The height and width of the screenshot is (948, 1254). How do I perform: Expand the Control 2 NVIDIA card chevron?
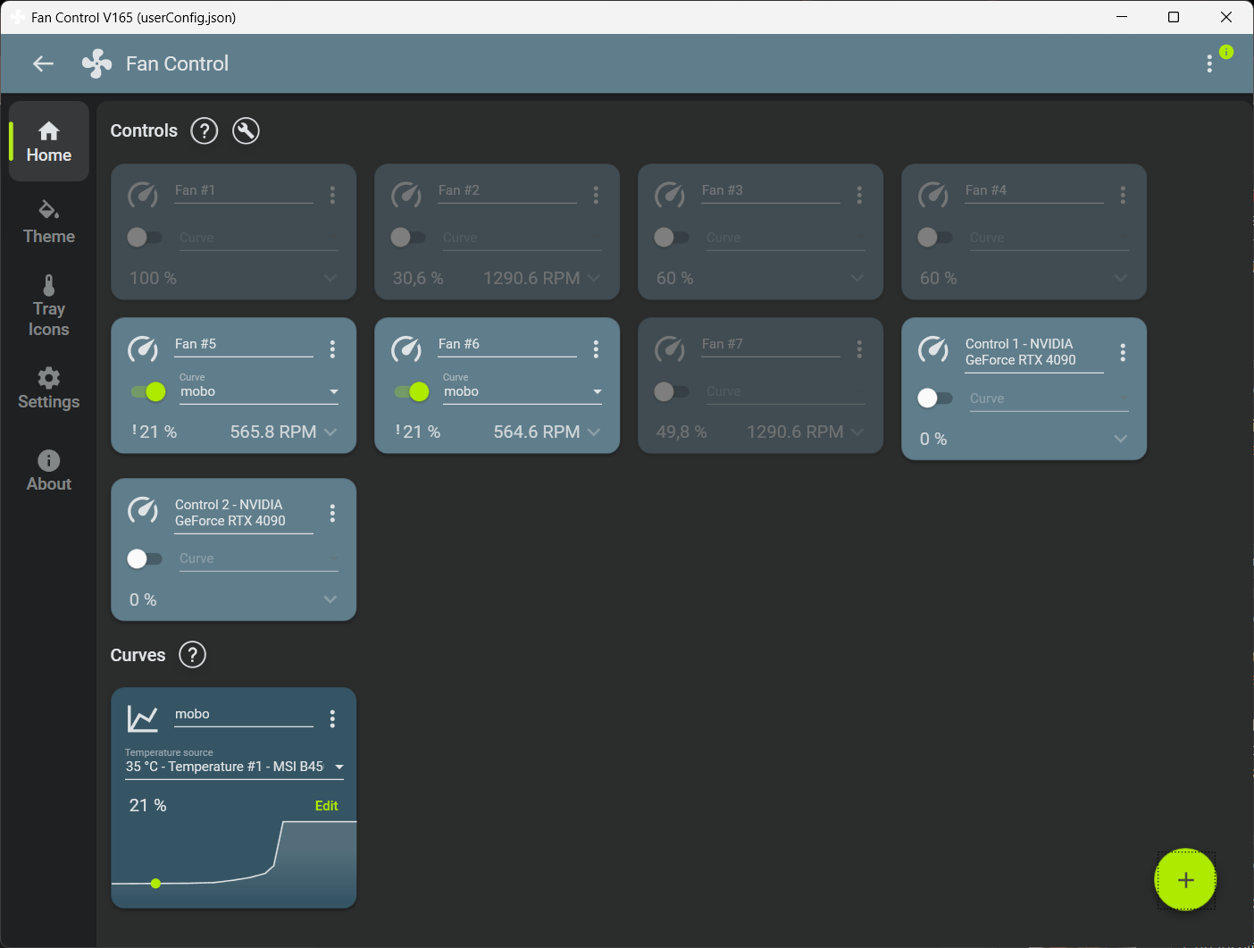pos(330,600)
